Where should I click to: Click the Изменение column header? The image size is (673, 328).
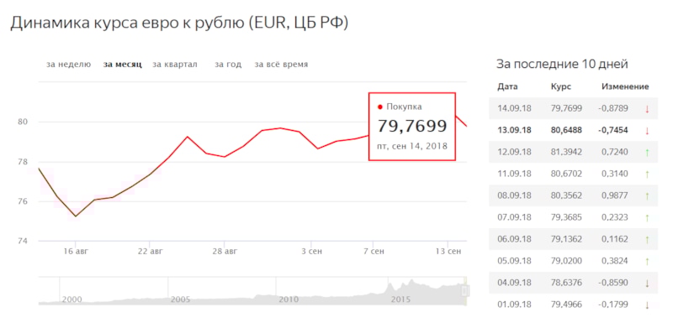tap(625, 86)
